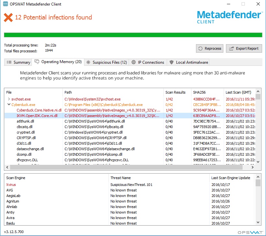Click the Metadefender Client logo
The width and height of the screenshot is (266, 236).
click(230, 17)
